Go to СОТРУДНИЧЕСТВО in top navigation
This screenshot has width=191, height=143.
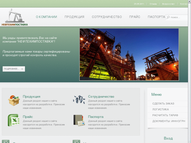point(107,17)
